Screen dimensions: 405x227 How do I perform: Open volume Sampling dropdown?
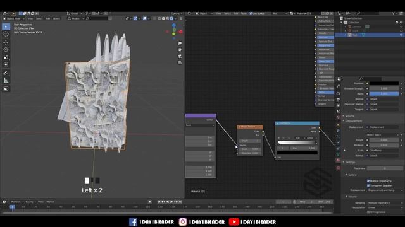385,203
